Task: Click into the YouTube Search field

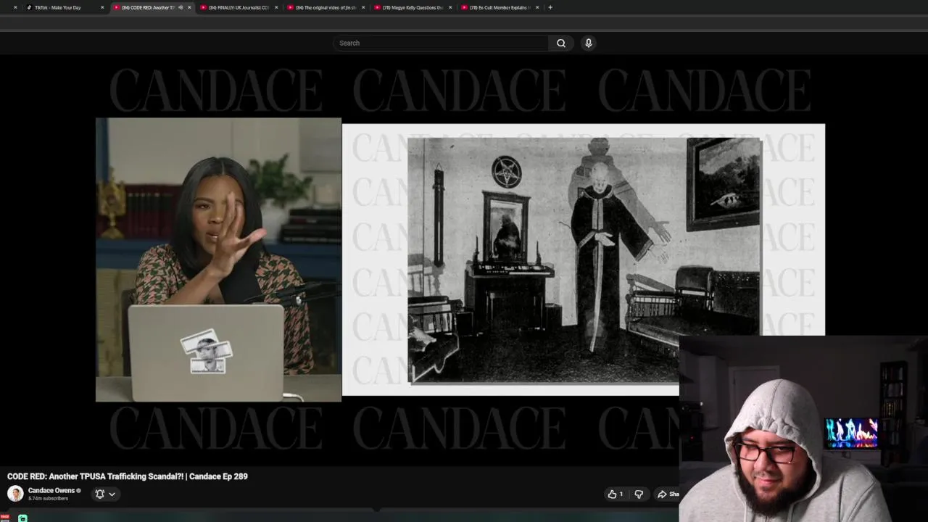Action: tap(441, 43)
